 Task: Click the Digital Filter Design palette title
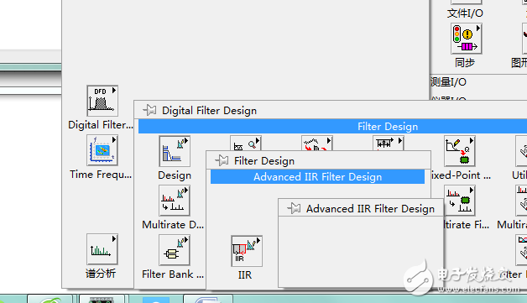(x=209, y=110)
